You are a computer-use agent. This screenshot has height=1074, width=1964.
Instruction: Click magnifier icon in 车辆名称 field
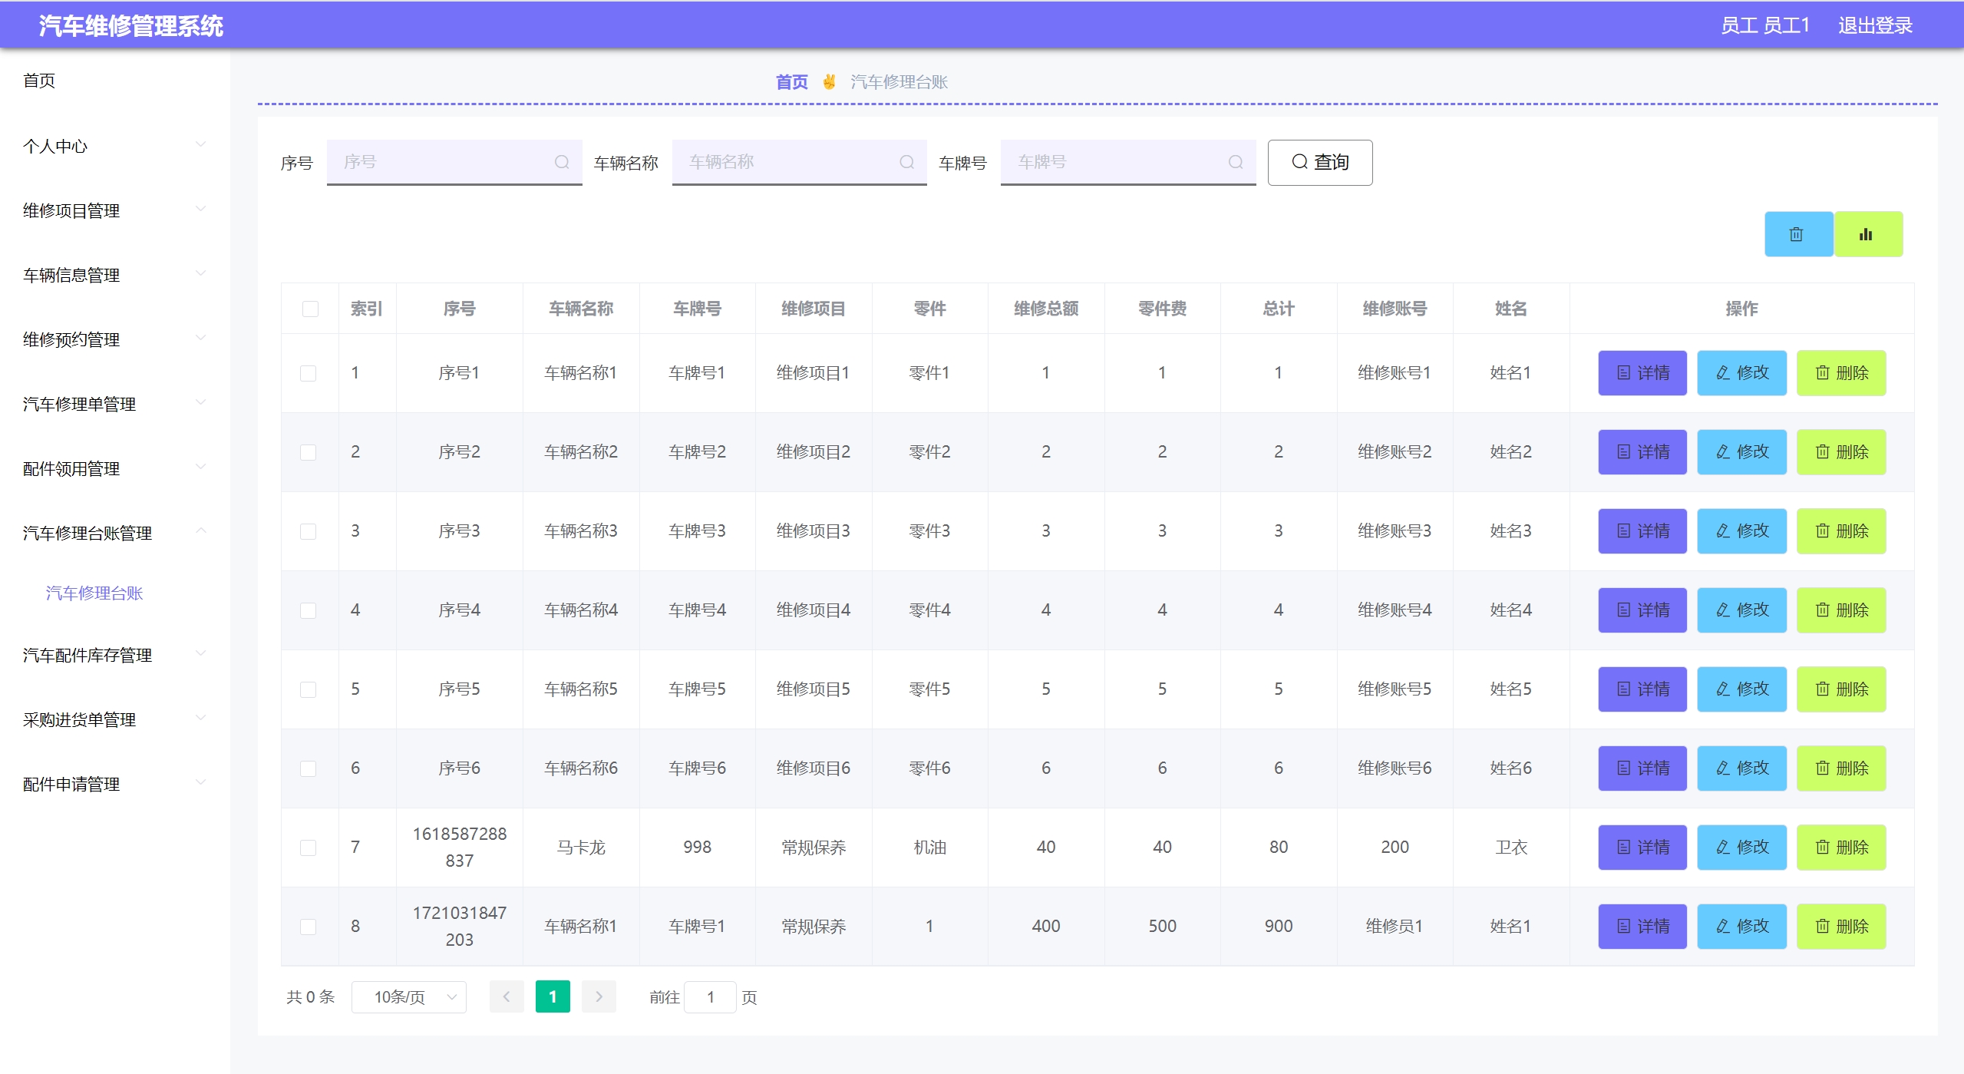click(906, 162)
